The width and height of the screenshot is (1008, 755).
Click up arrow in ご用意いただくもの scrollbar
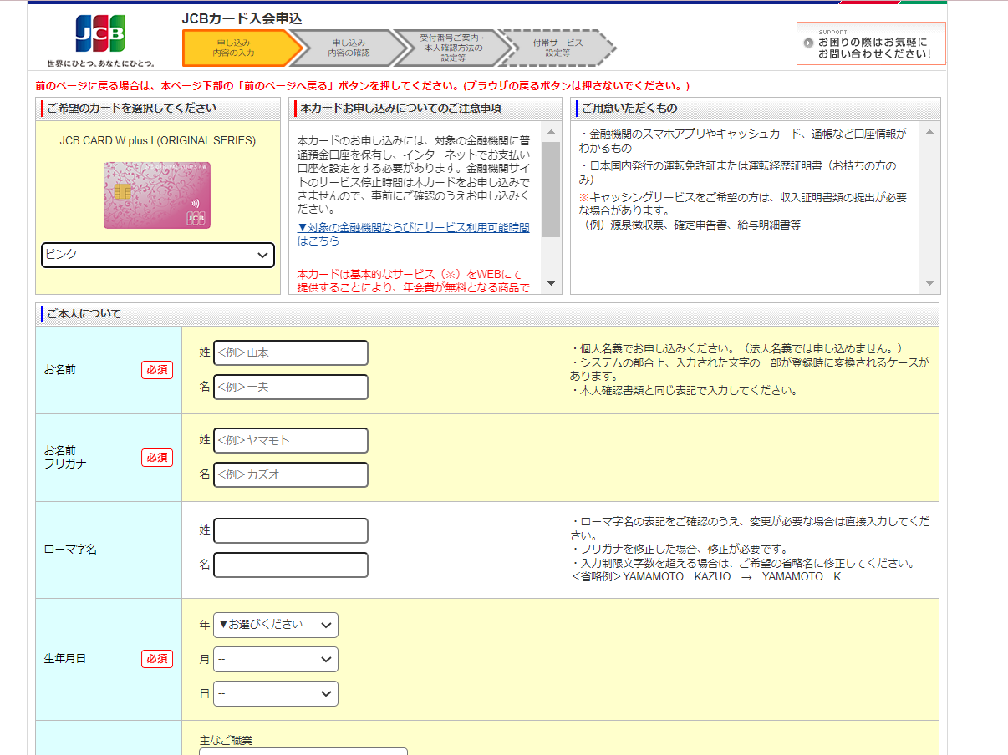click(929, 133)
